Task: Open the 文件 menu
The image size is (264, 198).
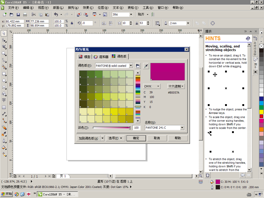Action: point(13,8)
